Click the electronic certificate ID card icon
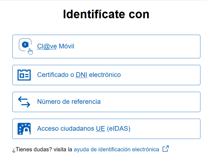Image resolution: width=207 pixels, height=155 pixels. point(24,75)
